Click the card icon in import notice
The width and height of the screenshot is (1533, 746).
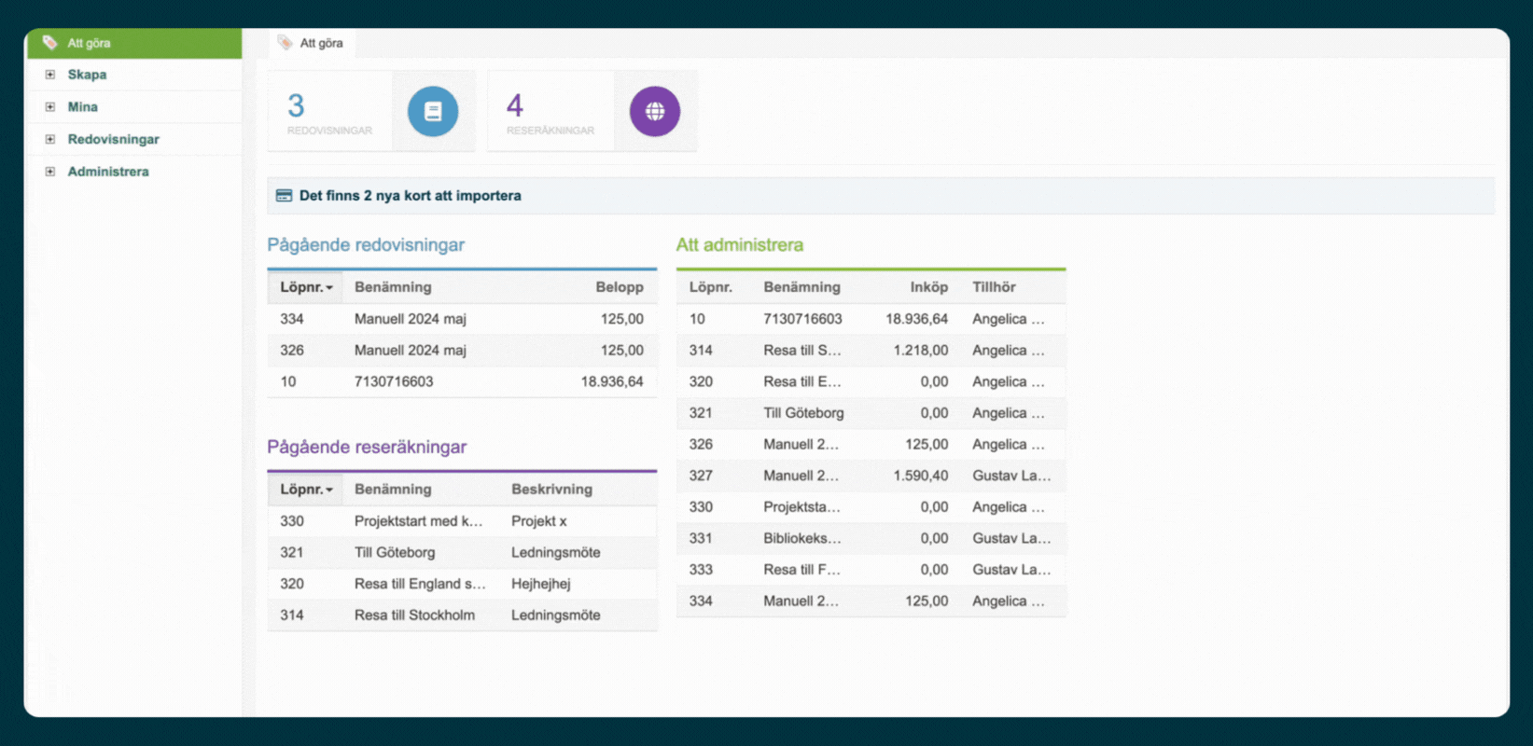(x=285, y=196)
